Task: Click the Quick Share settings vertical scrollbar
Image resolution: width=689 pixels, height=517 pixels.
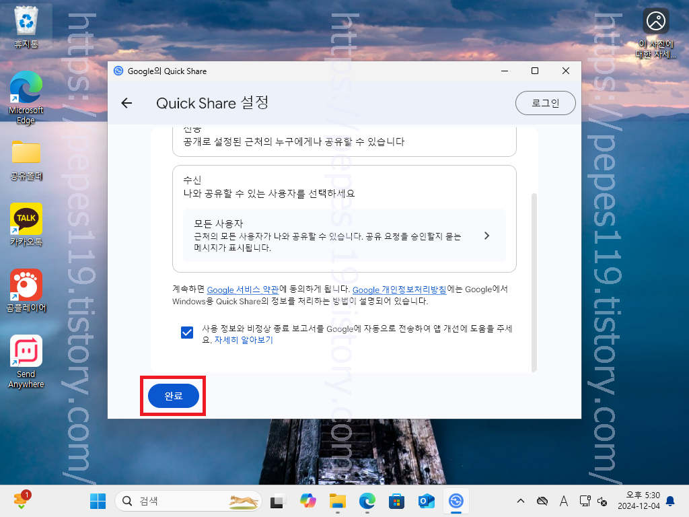Action: pyautogui.click(x=534, y=282)
